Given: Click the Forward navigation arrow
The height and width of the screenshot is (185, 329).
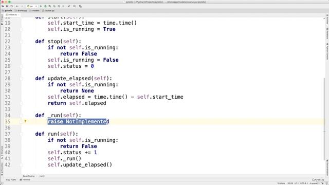Looking at the screenshot, I should pos(22,6).
